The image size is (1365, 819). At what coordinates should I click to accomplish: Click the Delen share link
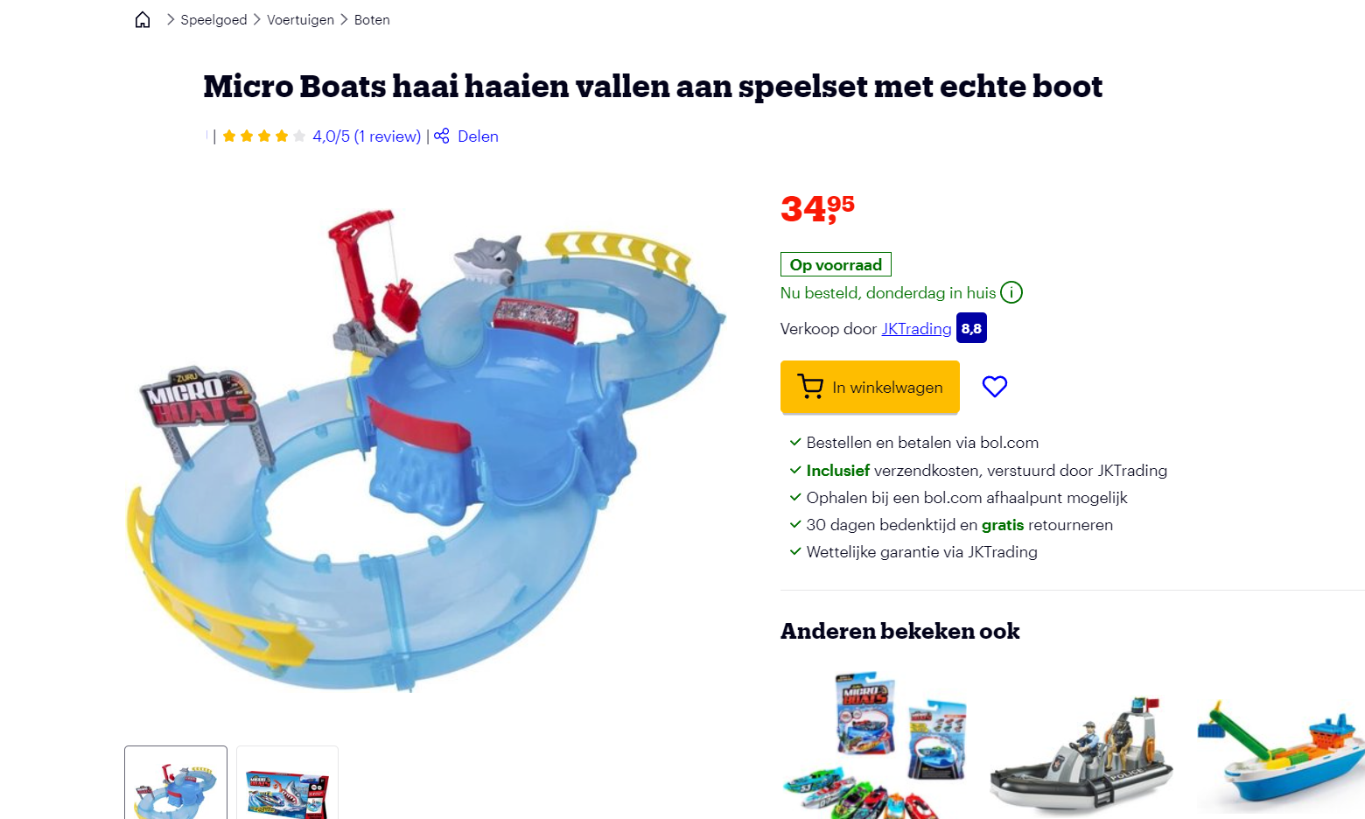pyautogui.click(x=478, y=136)
